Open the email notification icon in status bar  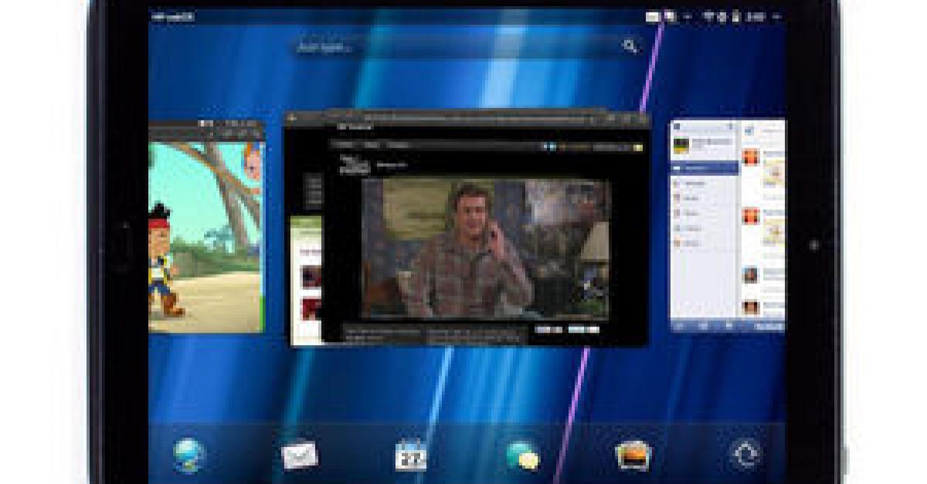coord(654,16)
